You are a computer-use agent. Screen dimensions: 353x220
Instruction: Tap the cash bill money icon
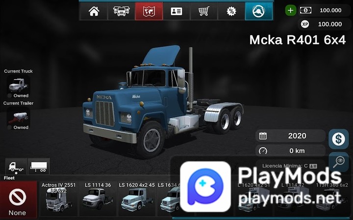(305, 10)
